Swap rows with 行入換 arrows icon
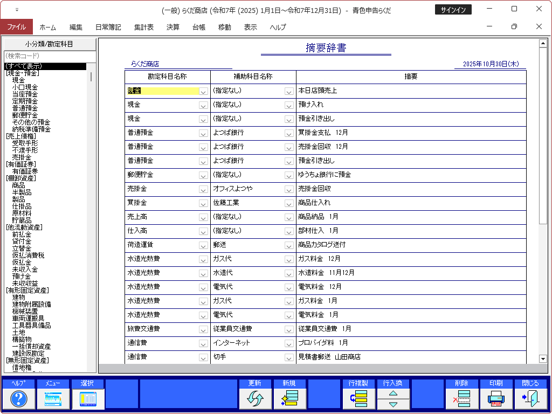 (393, 398)
